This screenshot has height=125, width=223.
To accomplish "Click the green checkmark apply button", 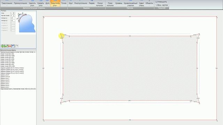I will 6,46.
